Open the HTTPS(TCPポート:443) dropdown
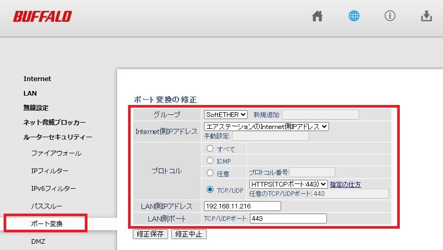This screenshot has width=443, height=250. (x=288, y=185)
